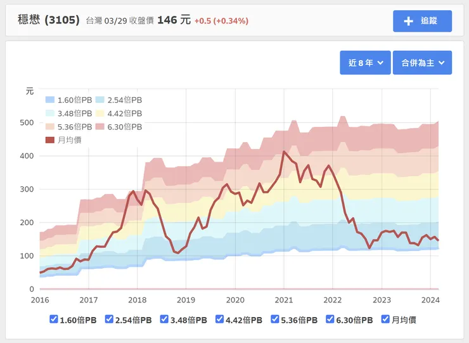469x343 pixels.
Task: Click the 2019 x-axis label
Action: coord(186,300)
